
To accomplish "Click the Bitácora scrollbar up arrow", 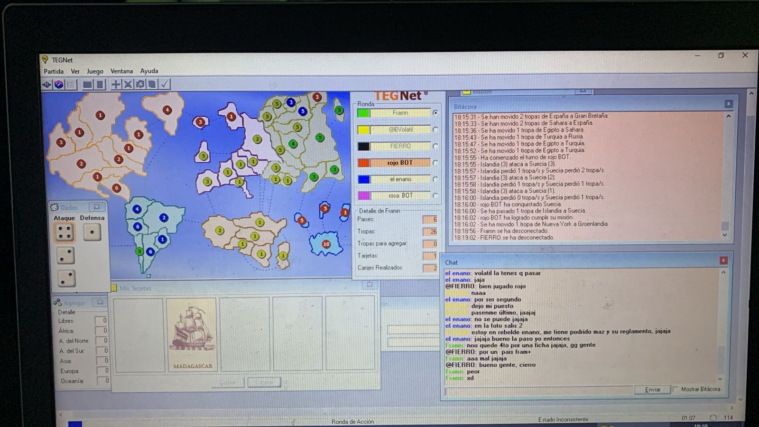I will pyautogui.click(x=729, y=116).
